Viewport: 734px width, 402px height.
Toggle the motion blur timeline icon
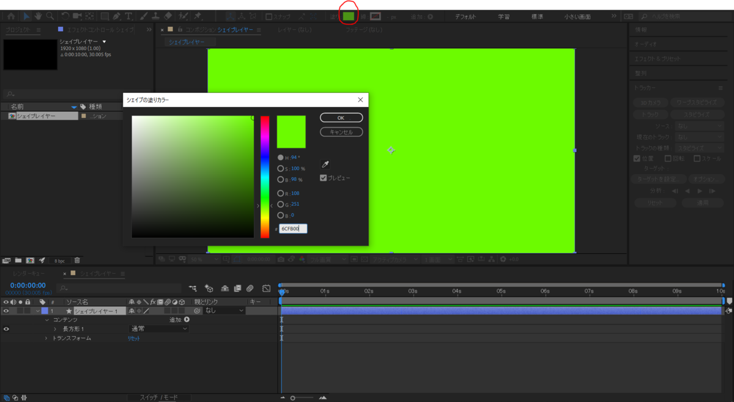click(x=250, y=288)
